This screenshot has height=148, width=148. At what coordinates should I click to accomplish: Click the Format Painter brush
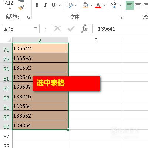point(21,8)
